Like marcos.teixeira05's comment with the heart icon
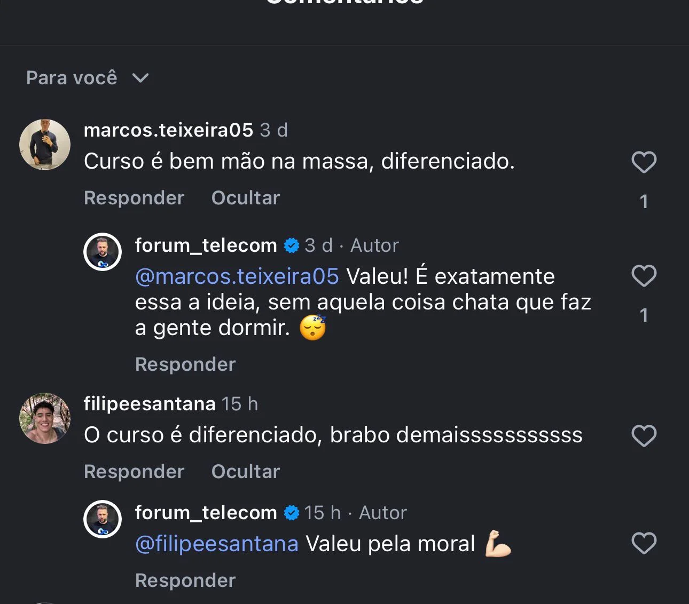 click(x=644, y=162)
